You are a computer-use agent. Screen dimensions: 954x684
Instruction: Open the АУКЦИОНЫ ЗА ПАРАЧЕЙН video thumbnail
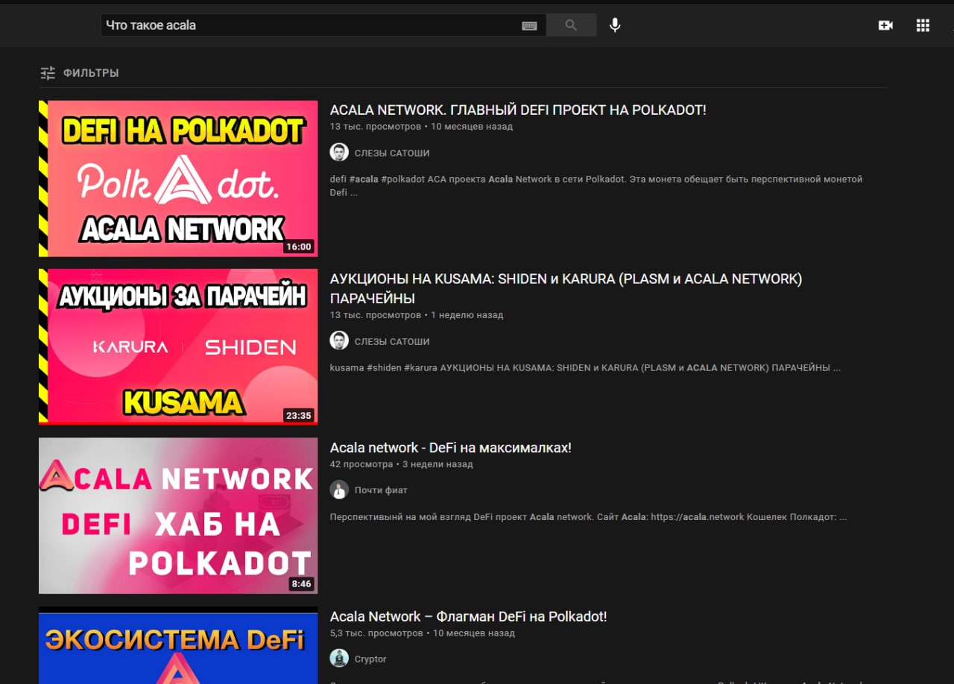[178, 347]
